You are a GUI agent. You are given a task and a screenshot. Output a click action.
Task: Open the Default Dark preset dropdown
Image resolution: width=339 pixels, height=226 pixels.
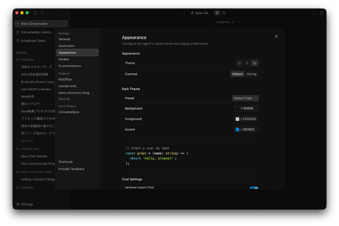pyautogui.click(x=245, y=98)
